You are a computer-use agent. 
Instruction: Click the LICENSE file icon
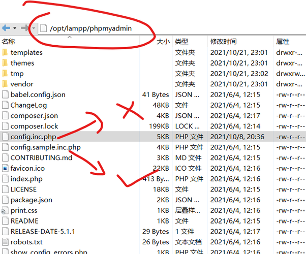tap(5, 189)
